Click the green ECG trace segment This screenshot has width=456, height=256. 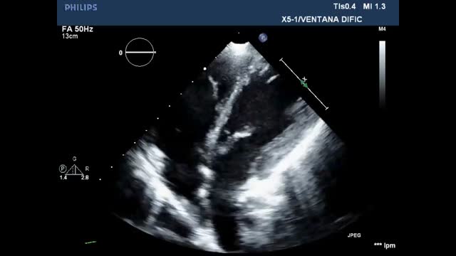[90, 242]
